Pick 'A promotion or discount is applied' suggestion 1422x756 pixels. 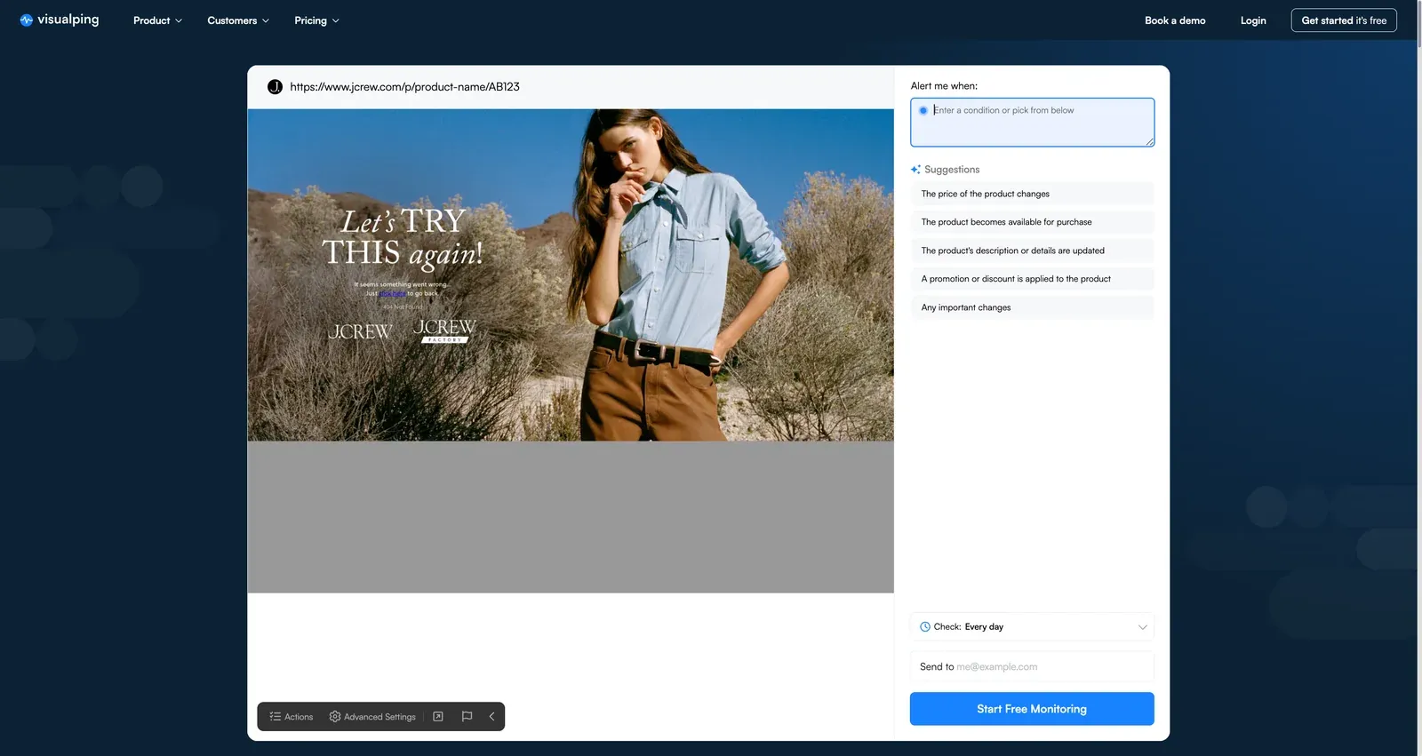tap(1032, 279)
